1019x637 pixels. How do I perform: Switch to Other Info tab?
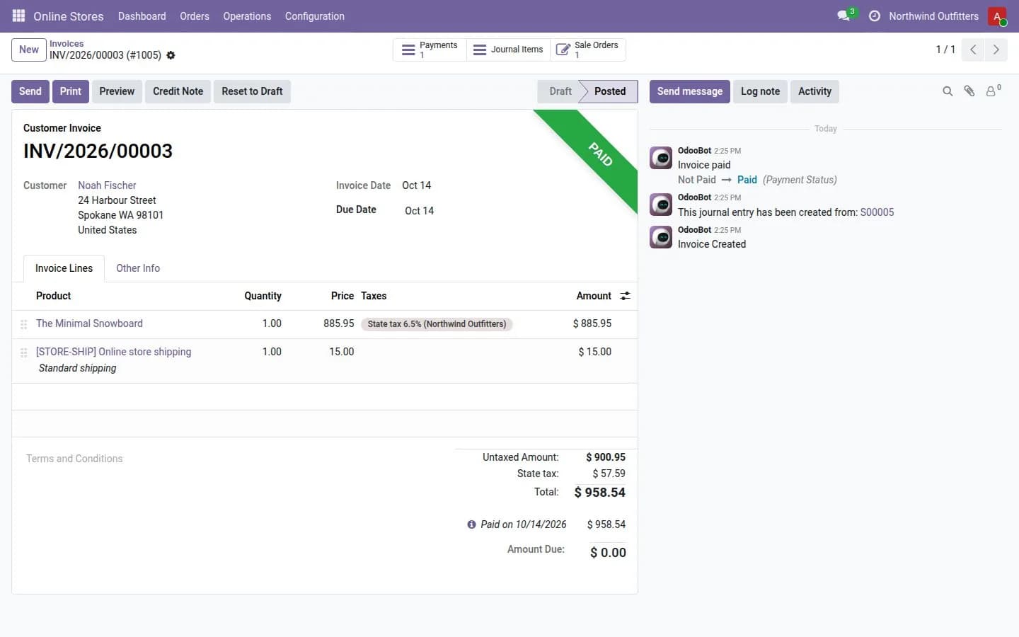tap(138, 268)
